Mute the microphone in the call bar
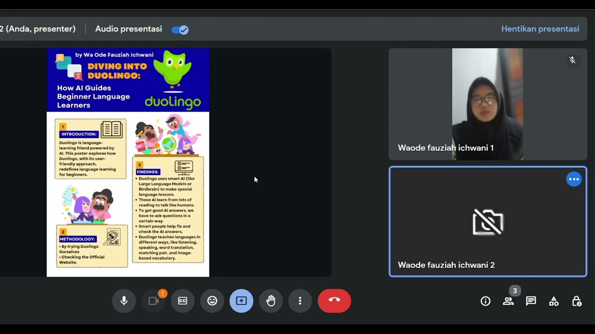Image resolution: width=595 pixels, height=334 pixels. click(x=124, y=301)
